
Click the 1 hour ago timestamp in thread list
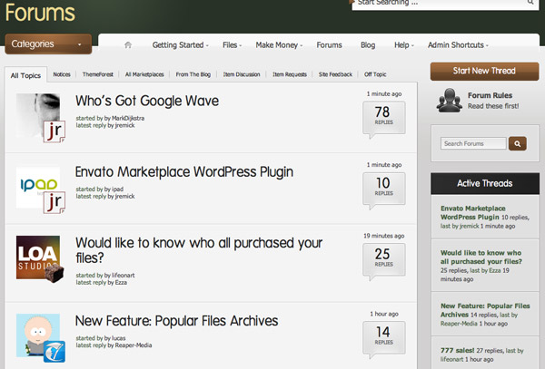[x=383, y=314]
